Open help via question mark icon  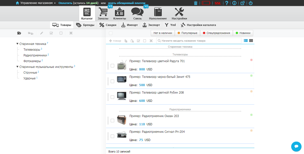[x=227, y=3]
